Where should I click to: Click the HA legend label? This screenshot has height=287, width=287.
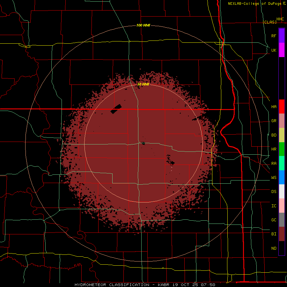point(274,107)
